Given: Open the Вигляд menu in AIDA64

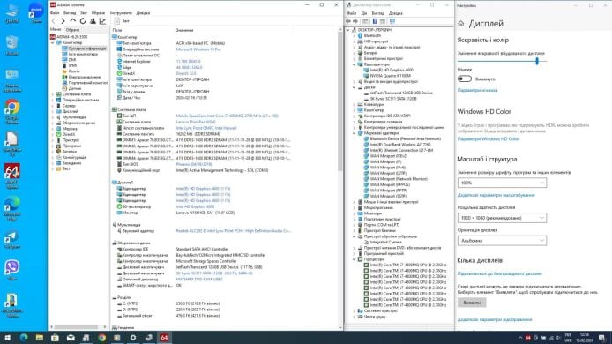Looking at the screenshot, I should click(x=70, y=13).
